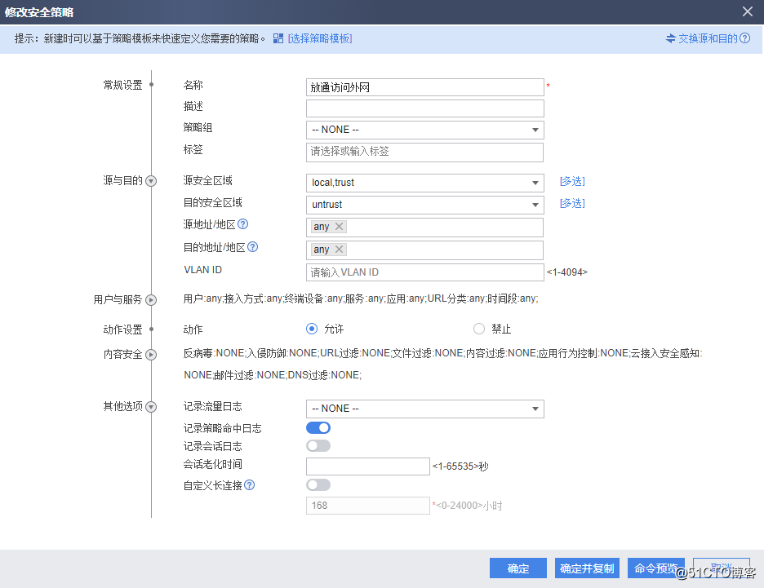Image resolution: width=764 pixels, height=588 pixels.
Task: Select the 允许 action radio button
Action: tap(312, 329)
